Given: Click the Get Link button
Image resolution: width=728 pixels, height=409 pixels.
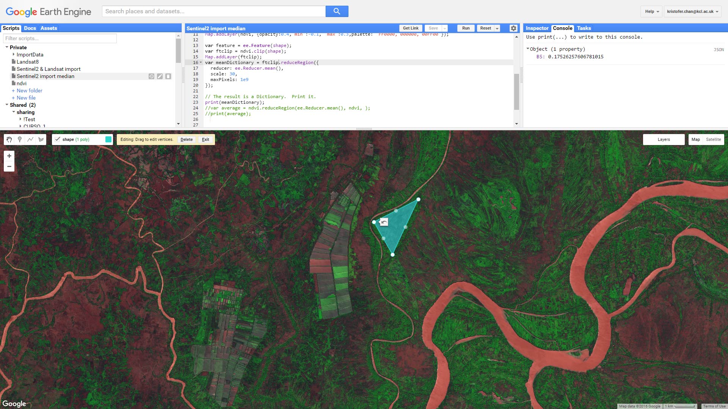Looking at the screenshot, I should click(411, 28).
